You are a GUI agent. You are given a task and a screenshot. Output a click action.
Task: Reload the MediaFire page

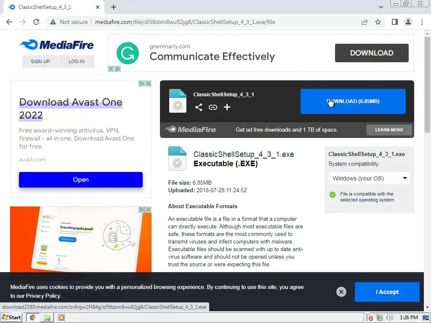[x=36, y=22]
